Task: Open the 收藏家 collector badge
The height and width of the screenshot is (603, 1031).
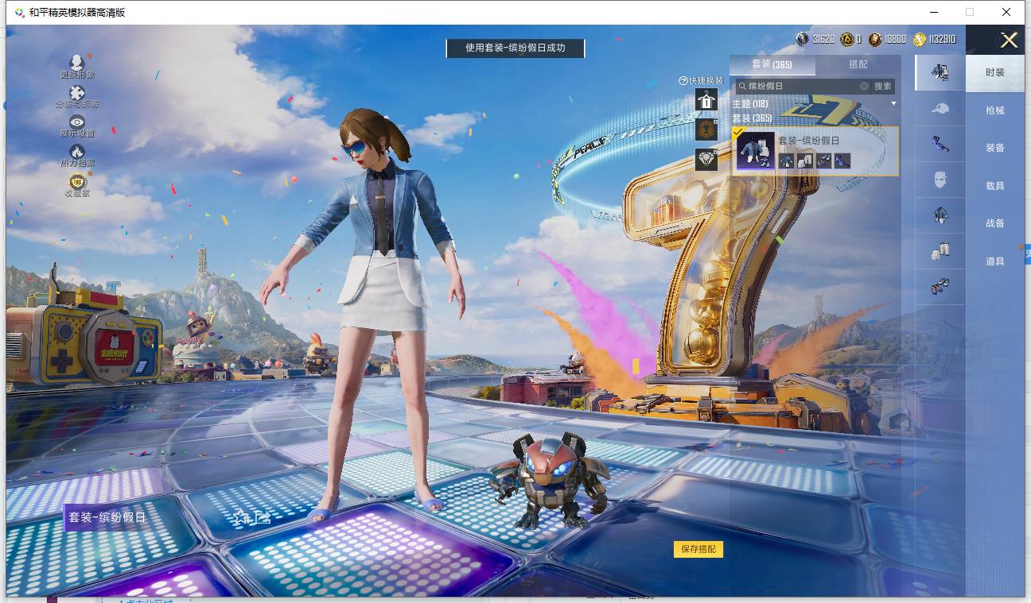Action: coord(77,182)
